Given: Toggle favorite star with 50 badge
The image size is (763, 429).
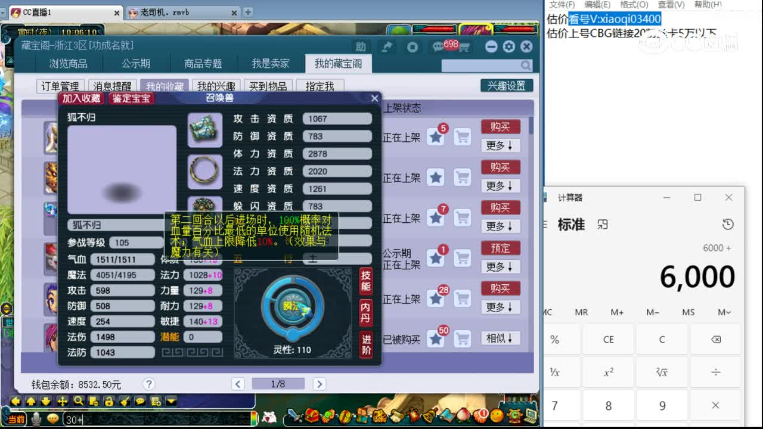Looking at the screenshot, I should click(436, 339).
